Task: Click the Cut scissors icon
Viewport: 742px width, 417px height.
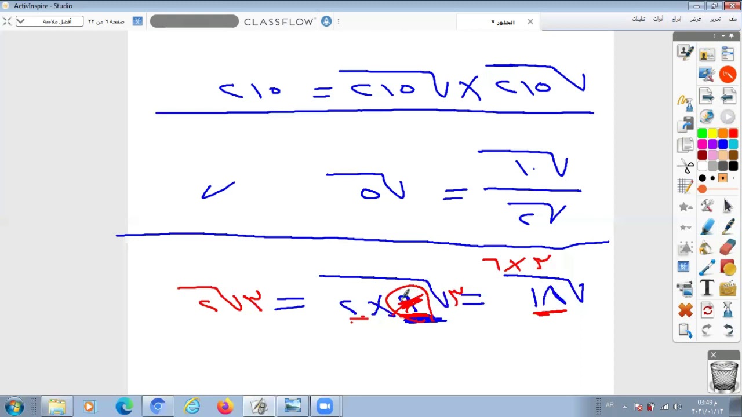Action: 686,166
